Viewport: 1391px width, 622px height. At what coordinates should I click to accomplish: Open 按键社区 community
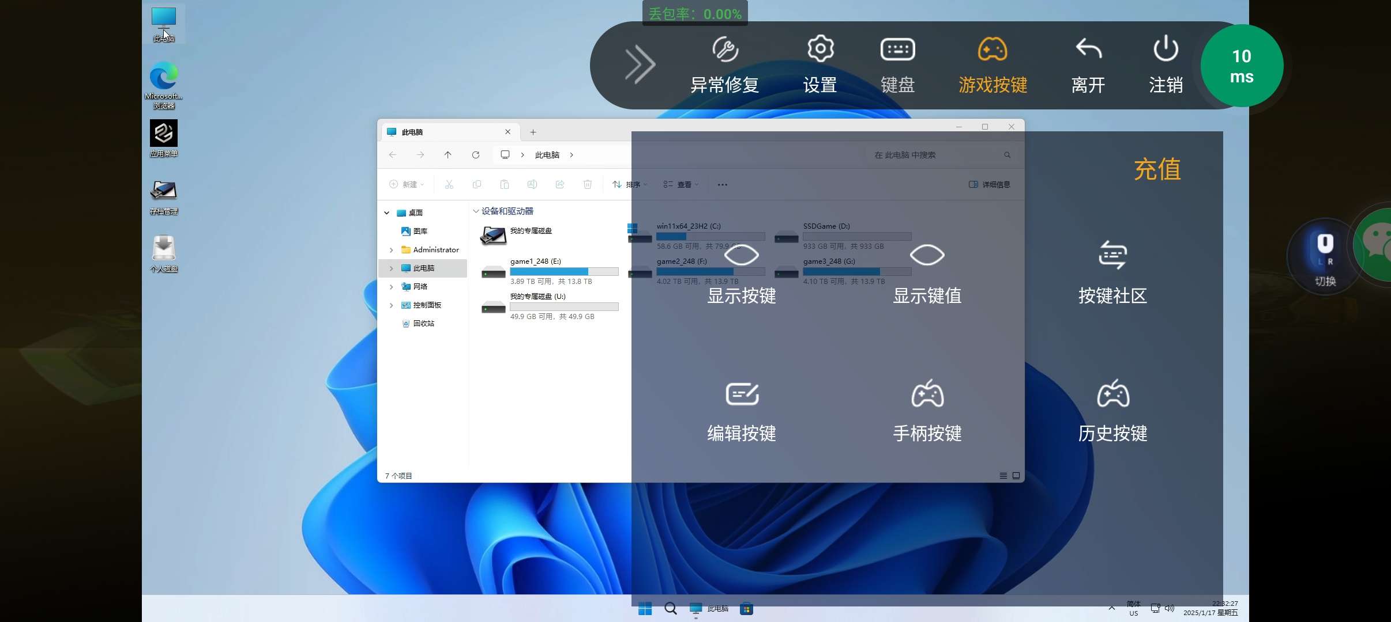point(1112,273)
